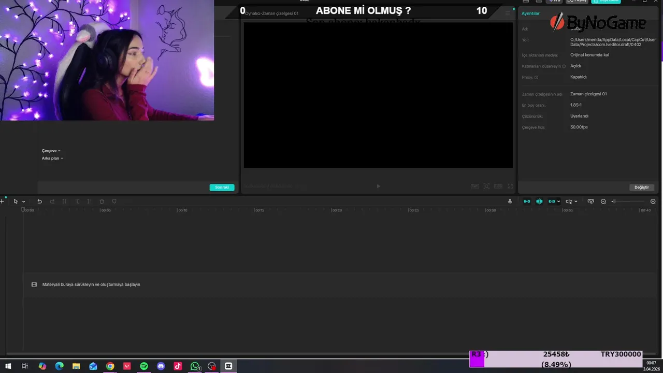The image size is (663, 373).
Task: Click the undo arrow in timeline toolbar
Action: [x=39, y=202]
